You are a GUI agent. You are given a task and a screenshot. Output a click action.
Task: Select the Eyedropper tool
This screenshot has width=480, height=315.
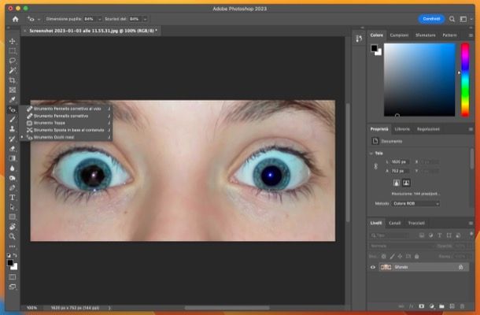[x=12, y=100]
